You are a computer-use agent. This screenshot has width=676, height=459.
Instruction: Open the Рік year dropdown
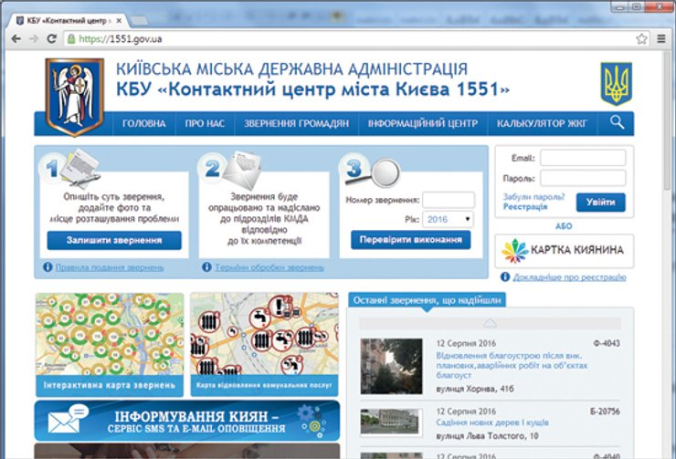click(x=449, y=219)
